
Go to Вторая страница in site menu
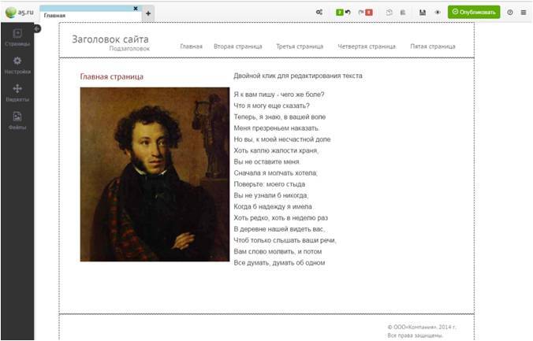click(237, 46)
